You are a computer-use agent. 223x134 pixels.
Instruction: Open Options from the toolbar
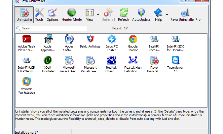pyautogui.click(x=52, y=15)
